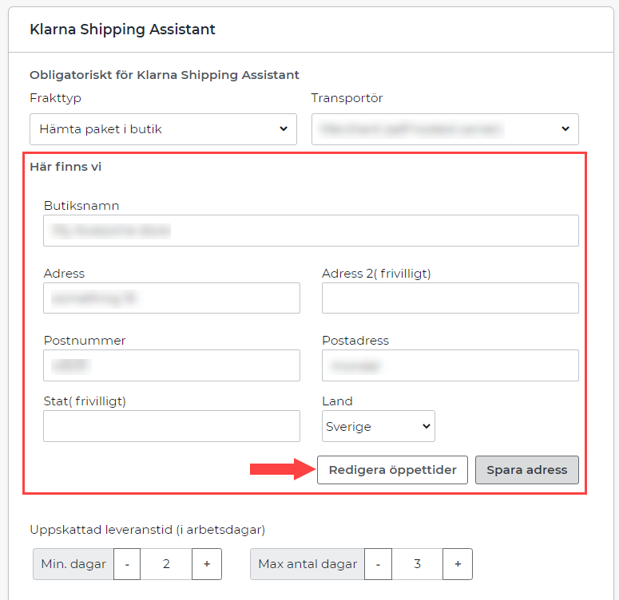Increase Max antal dagar with plus
This screenshot has width=619, height=600.
pos(458,564)
